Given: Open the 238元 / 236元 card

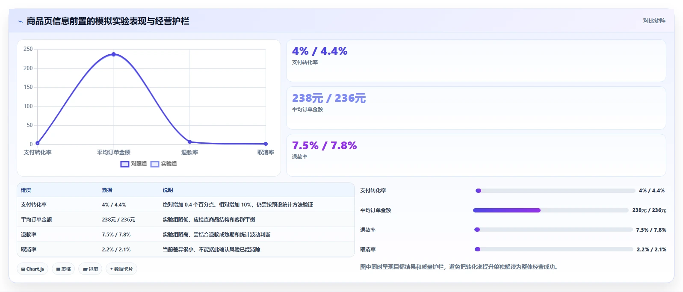Looking at the screenshot, I should click(476, 108).
